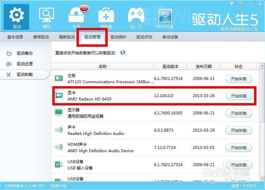Screen dimensions: 265x190
Task: Click the 驱动版本 column header
Action: (170, 67)
